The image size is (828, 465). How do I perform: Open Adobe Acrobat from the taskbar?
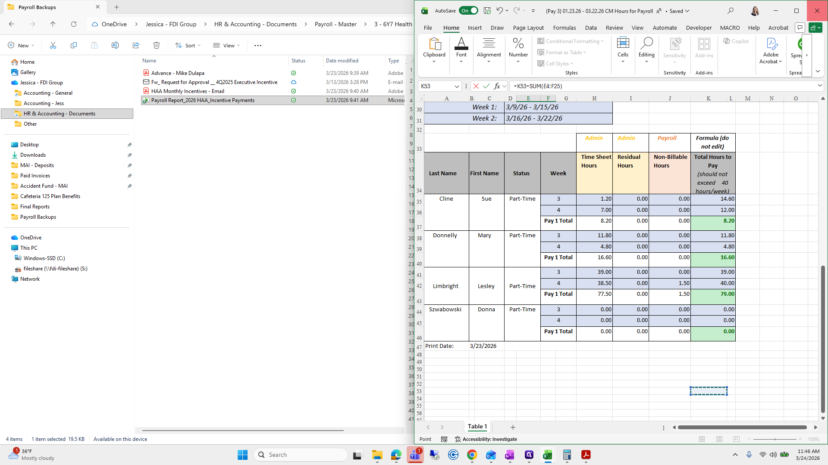coord(586,455)
